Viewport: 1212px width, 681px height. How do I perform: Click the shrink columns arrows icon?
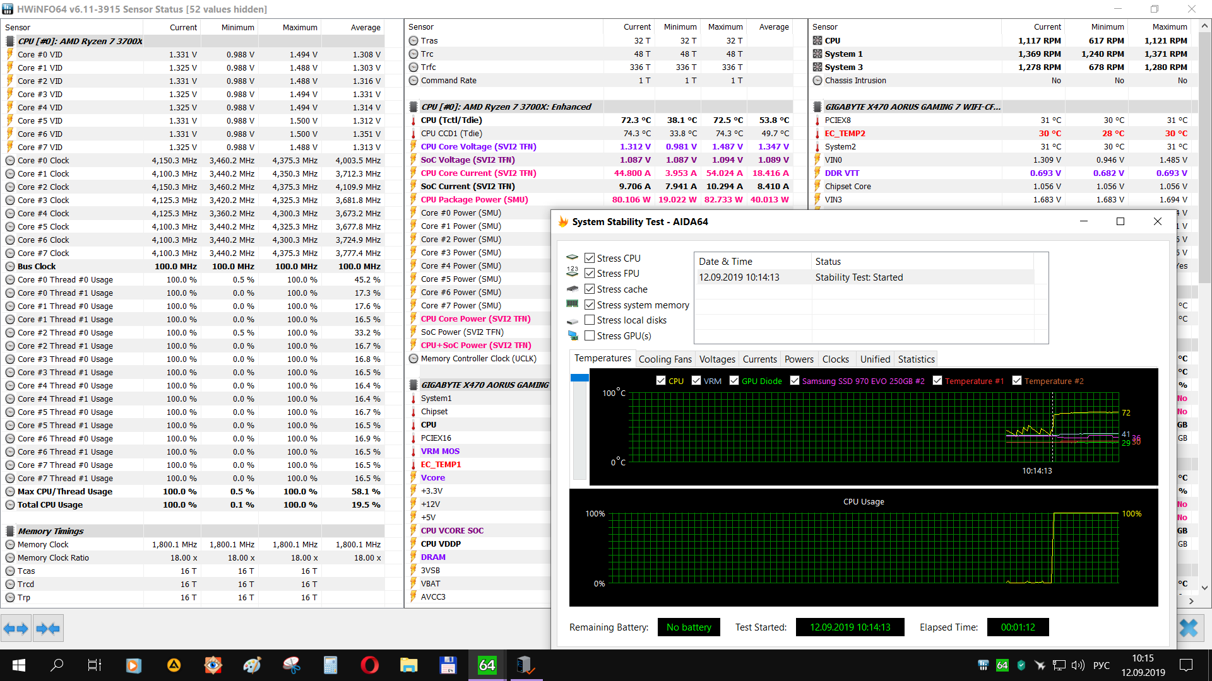point(48,628)
